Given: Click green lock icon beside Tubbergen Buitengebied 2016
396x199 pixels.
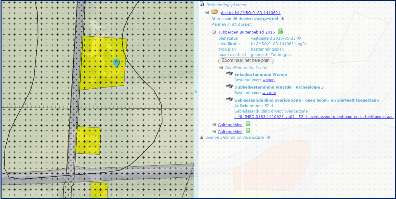Looking at the screenshot, I should 280,31.
